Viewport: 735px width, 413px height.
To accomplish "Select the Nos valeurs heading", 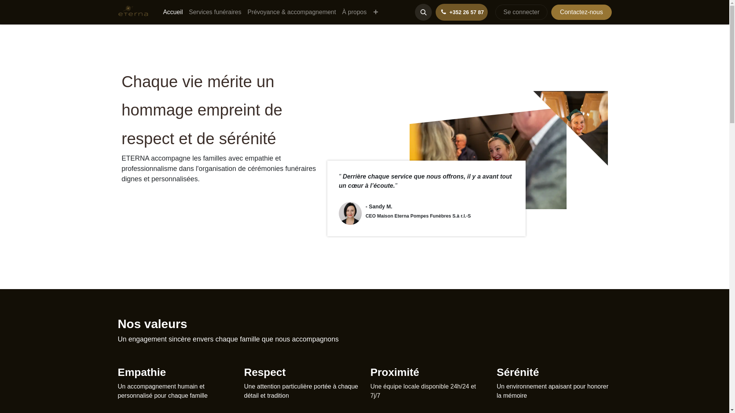I will pyautogui.click(x=152, y=324).
